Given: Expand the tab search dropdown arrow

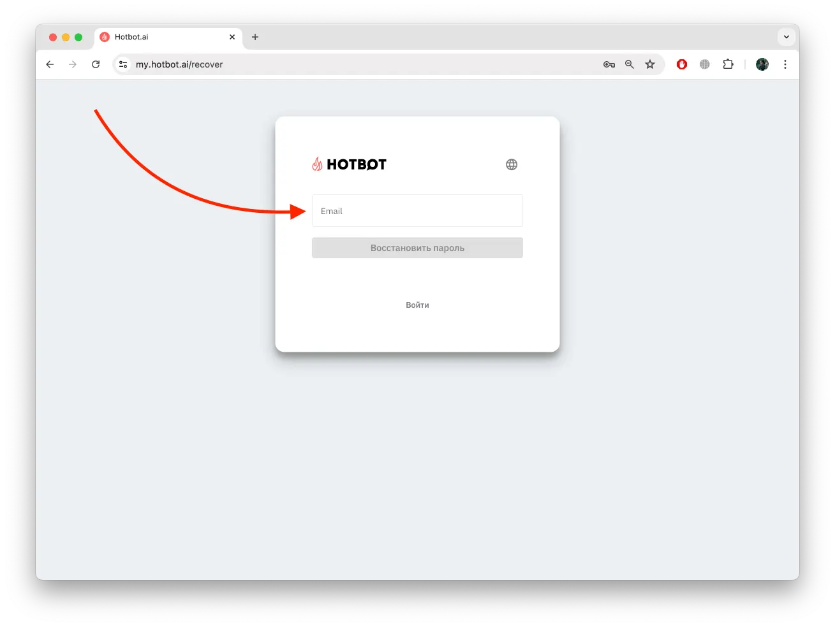Looking at the screenshot, I should click(x=787, y=37).
